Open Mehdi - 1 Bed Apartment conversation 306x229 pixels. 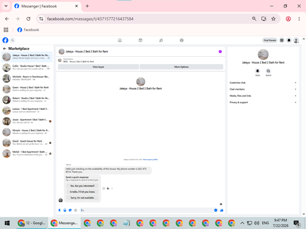[x=27, y=153]
